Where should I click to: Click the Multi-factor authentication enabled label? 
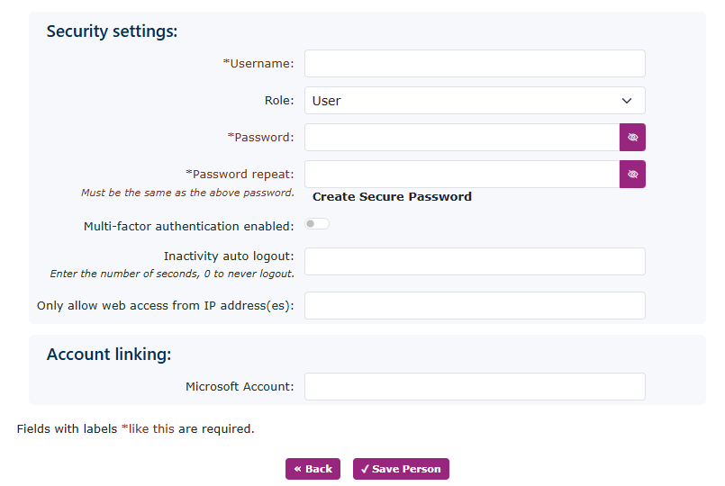point(188,227)
